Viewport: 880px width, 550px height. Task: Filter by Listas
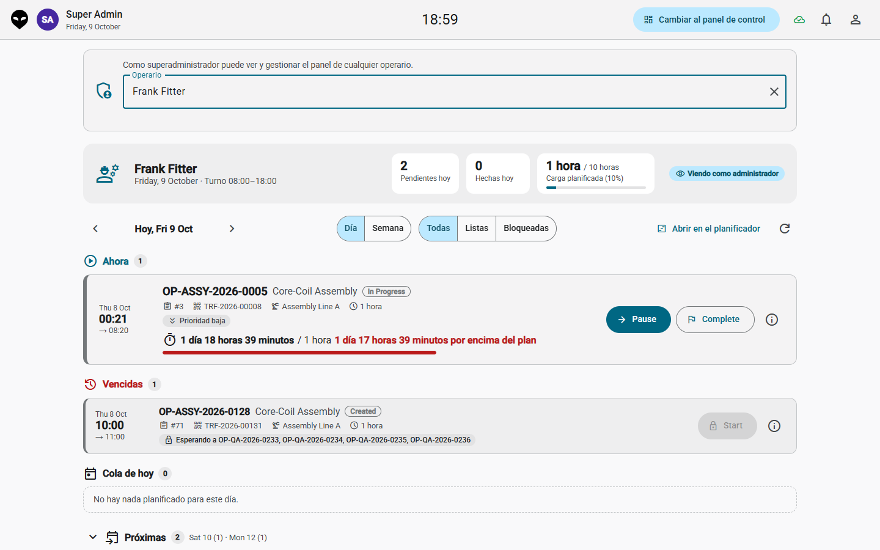click(x=477, y=229)
